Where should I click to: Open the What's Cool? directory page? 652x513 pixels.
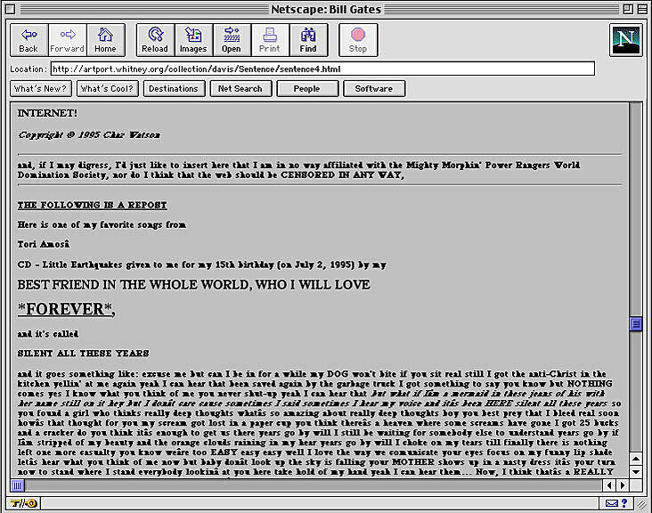tap(107, 89)
